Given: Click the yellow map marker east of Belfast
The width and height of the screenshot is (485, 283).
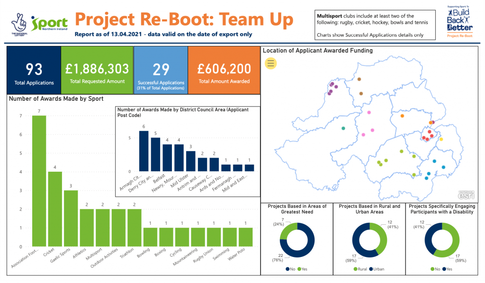Looking at the screenshot, I should tap(441, 139).
